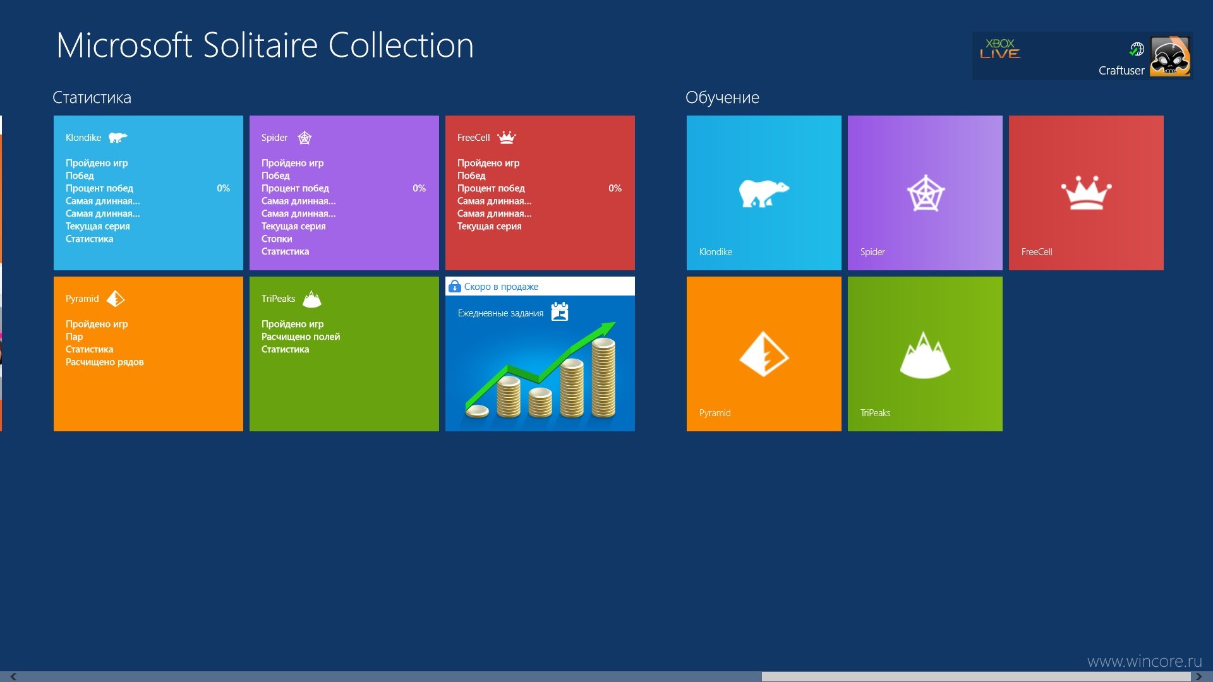Click Пар in the Pyramid tile
1213x682 pixels.
(x=75, y=337)
